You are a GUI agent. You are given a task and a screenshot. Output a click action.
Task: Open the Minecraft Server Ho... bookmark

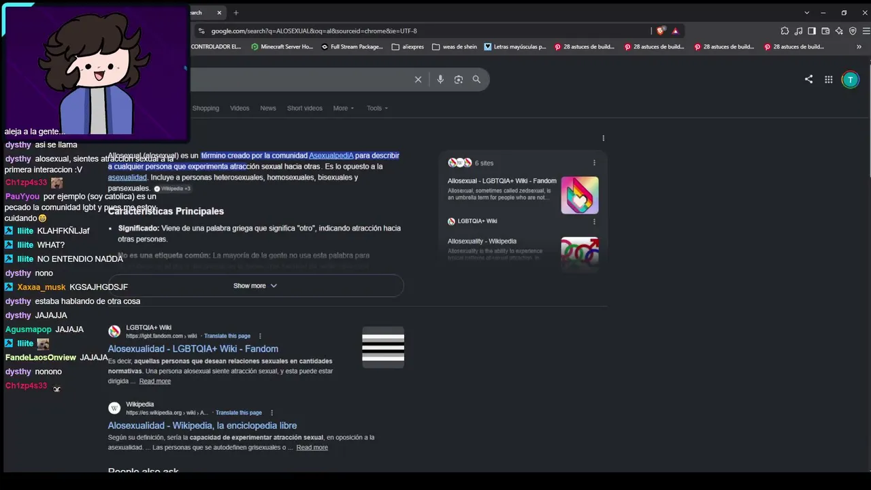(282, 47)
